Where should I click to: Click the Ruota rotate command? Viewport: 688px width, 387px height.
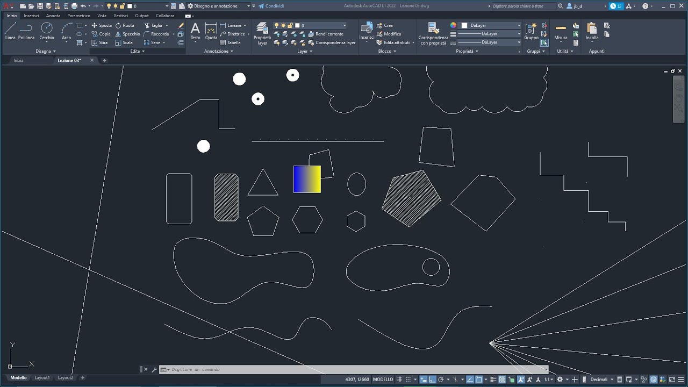pyautogui.click(x=125, y=25)
